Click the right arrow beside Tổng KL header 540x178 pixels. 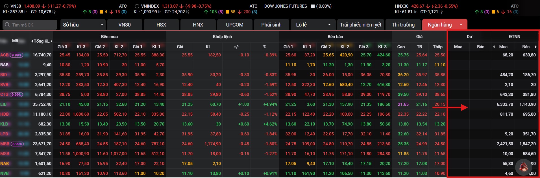[51, 41]
